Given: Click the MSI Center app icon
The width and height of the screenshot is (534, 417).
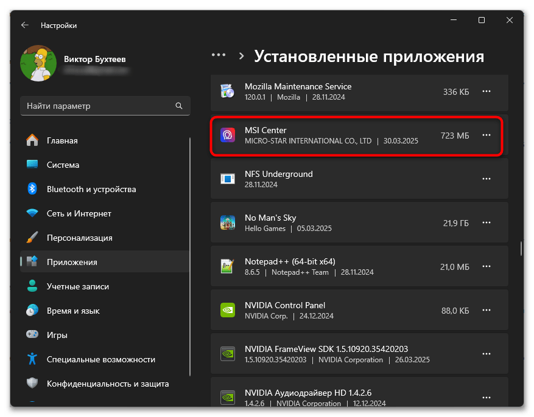Looking at the screenshot, I should 228,136.
